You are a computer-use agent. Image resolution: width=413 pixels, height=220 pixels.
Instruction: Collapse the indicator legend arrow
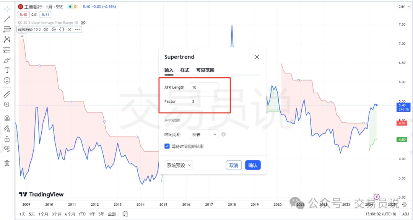tap(22, 36)
